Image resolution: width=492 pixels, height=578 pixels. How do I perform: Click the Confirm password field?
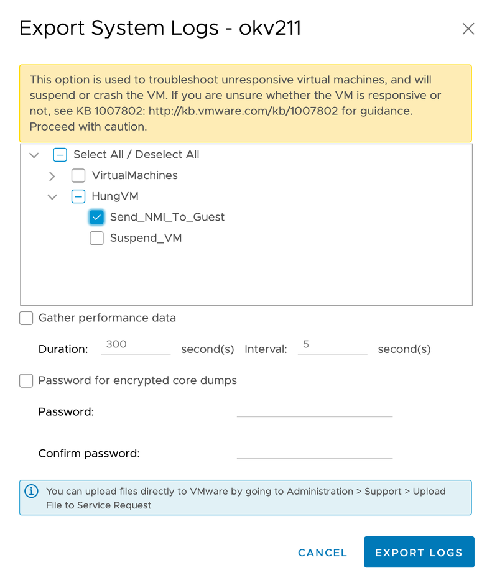pyautogui.click(x=314, y=453)
